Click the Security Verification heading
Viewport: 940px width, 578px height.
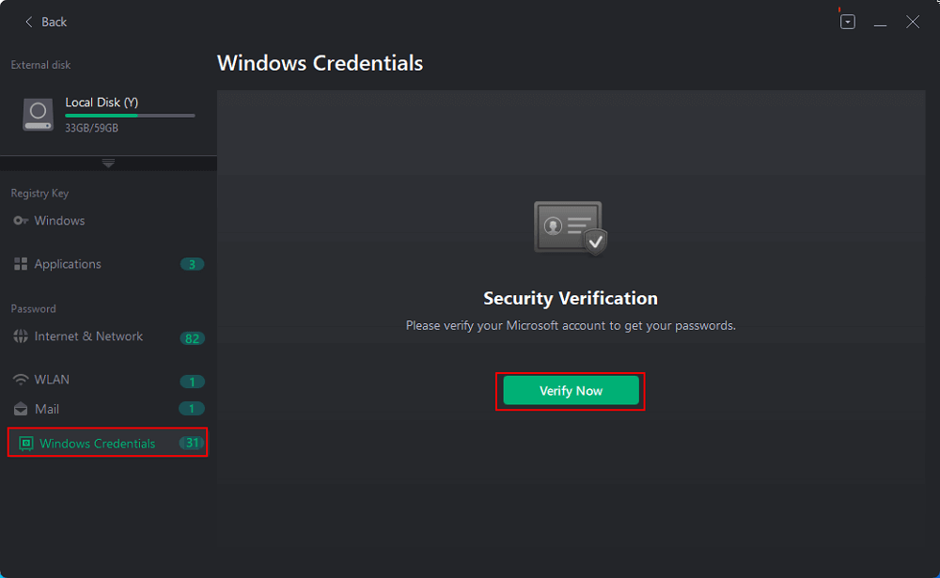click(x=571, y=299)
